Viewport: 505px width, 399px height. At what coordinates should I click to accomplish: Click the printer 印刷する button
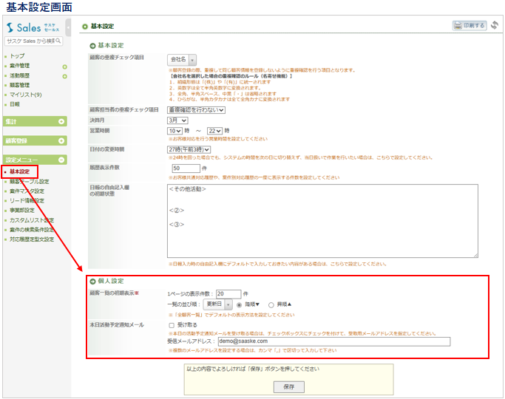tap(470, 26)
